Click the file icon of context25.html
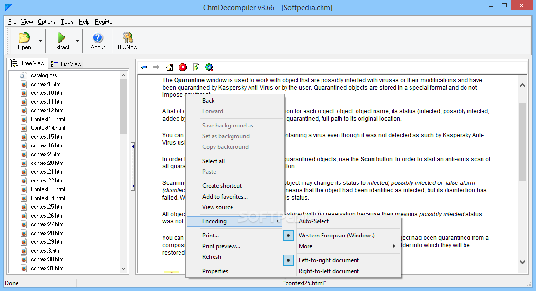536x291 pixels. [23, 207]
